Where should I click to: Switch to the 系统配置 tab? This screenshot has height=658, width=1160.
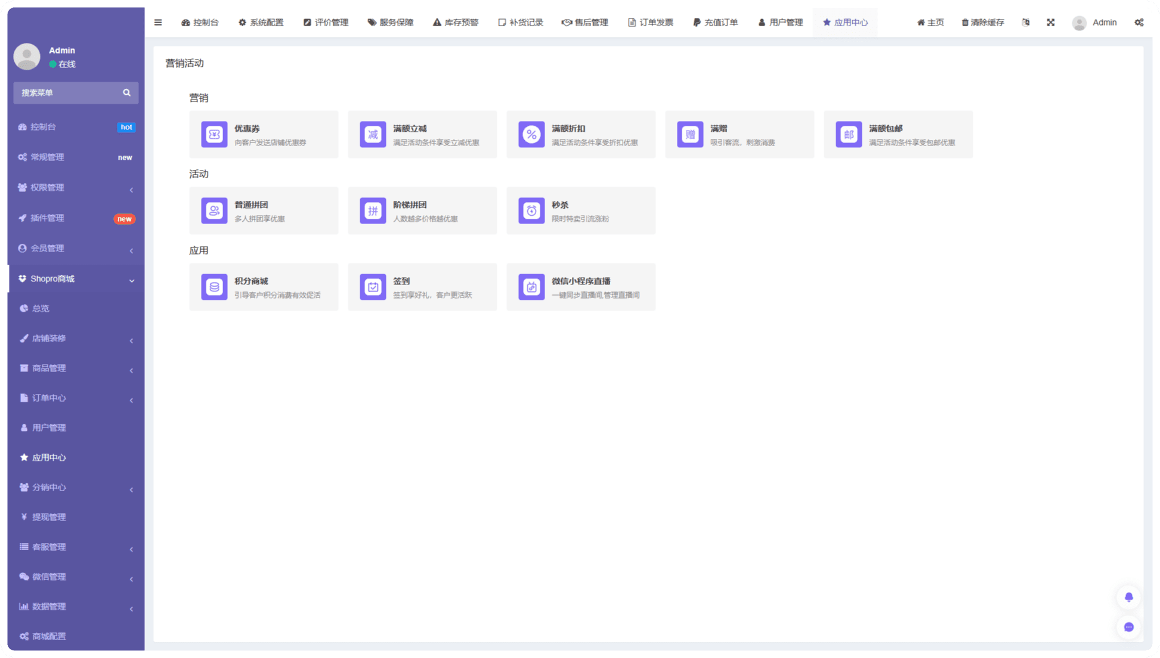(261, 23)
